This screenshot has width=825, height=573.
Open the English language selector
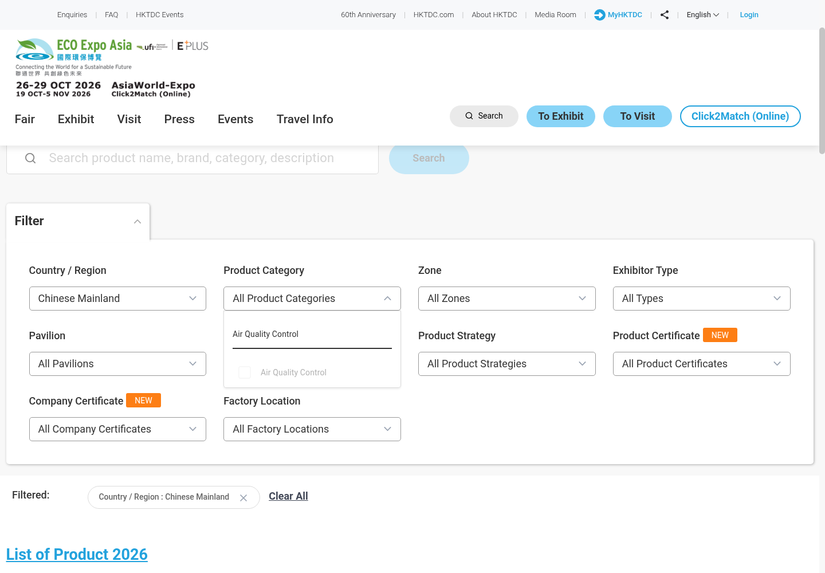click(x=703, y=15)
